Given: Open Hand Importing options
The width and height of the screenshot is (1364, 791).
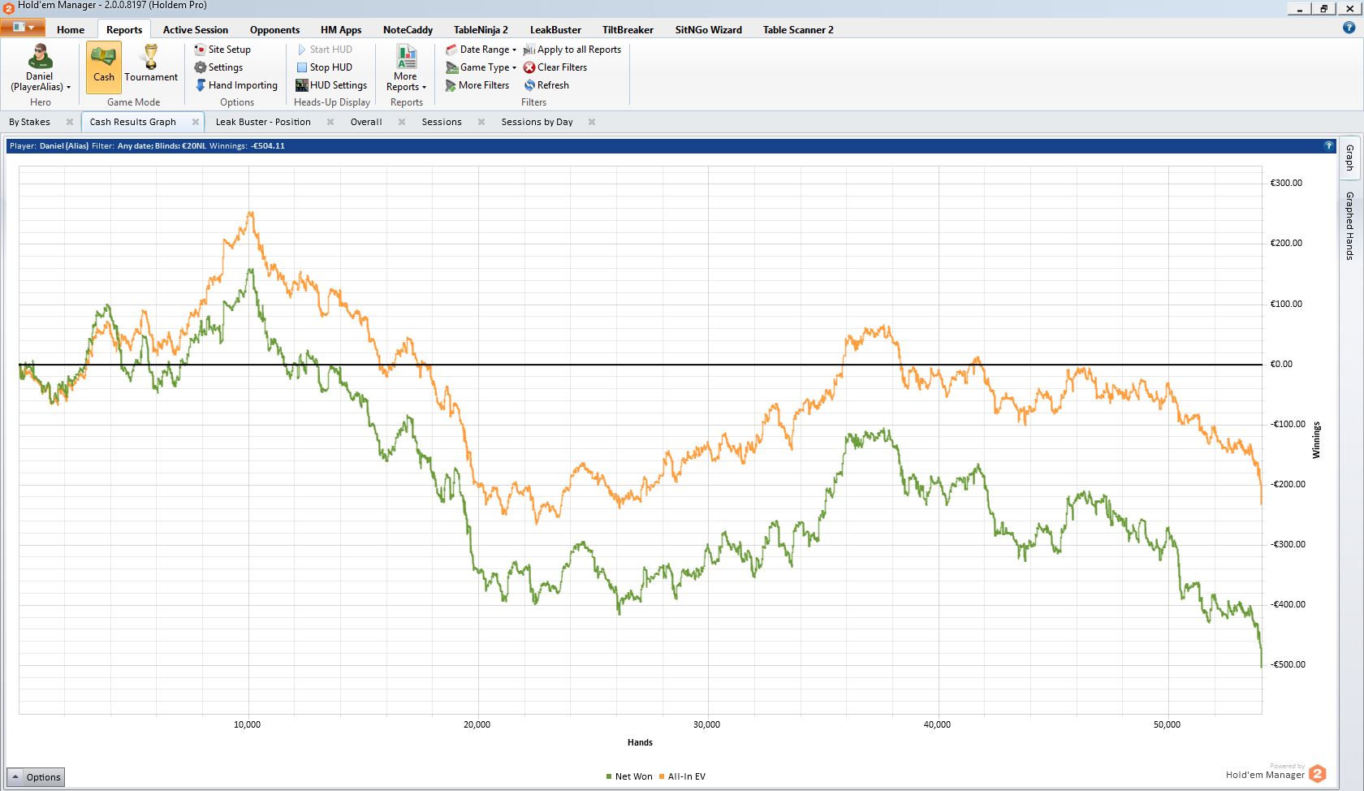Looking at the screenshot, I should (236, 85).
